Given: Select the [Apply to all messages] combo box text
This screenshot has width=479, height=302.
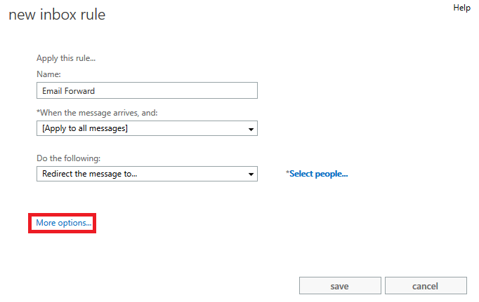Looking at the screenshot, I should click(x=85, y=128).
